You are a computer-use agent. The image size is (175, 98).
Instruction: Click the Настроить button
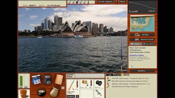71,96
